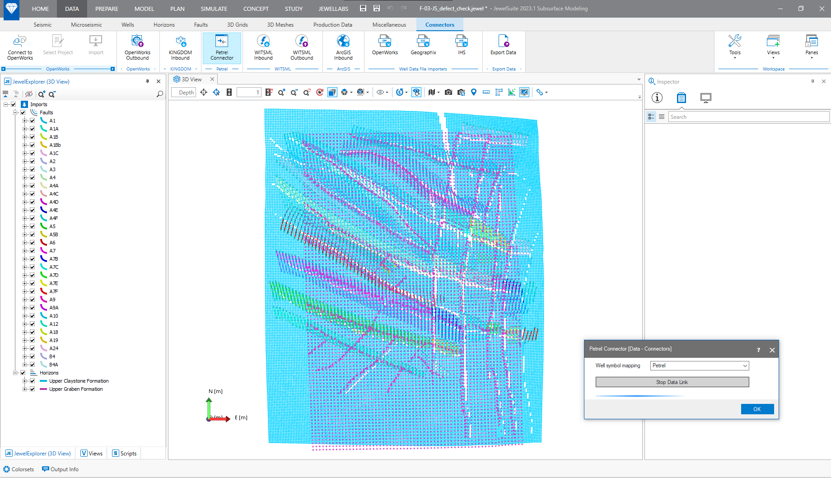Viewport: 831px width, 478px height.
Task: Switch to the Seismic ribbon tab
Action: point(42,25)
